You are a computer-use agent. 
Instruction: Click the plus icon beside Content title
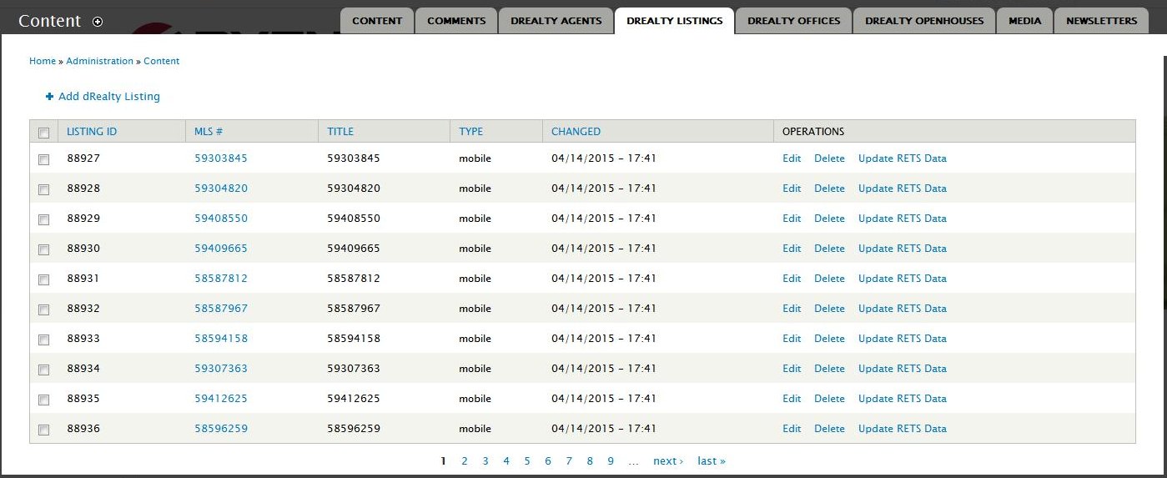98,22
